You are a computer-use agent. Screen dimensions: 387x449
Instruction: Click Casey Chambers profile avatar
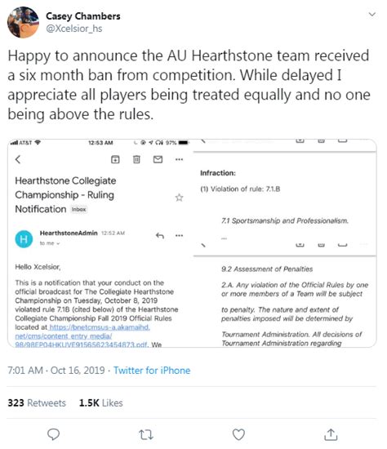23,22
